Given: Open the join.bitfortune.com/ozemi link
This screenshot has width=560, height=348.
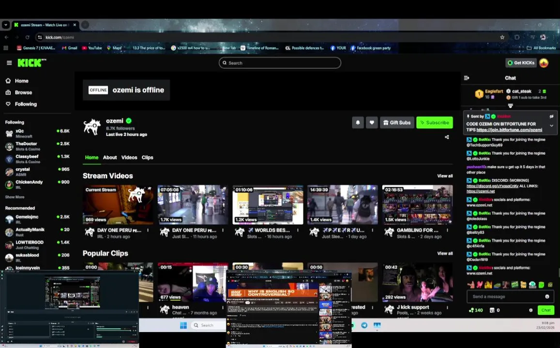Looking at the screenshot, I should tap(509, 130).
